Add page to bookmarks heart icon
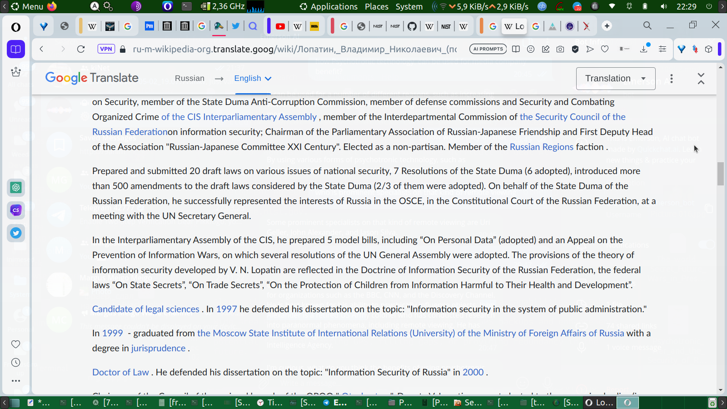The image size is (727, 409). (x=605, y=49)
